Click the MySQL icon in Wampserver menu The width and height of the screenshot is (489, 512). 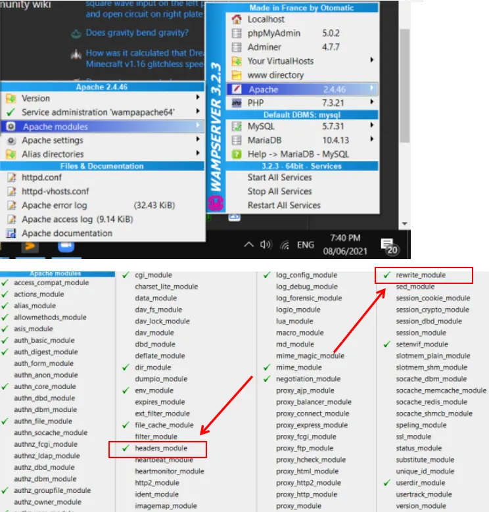[237, 126]
